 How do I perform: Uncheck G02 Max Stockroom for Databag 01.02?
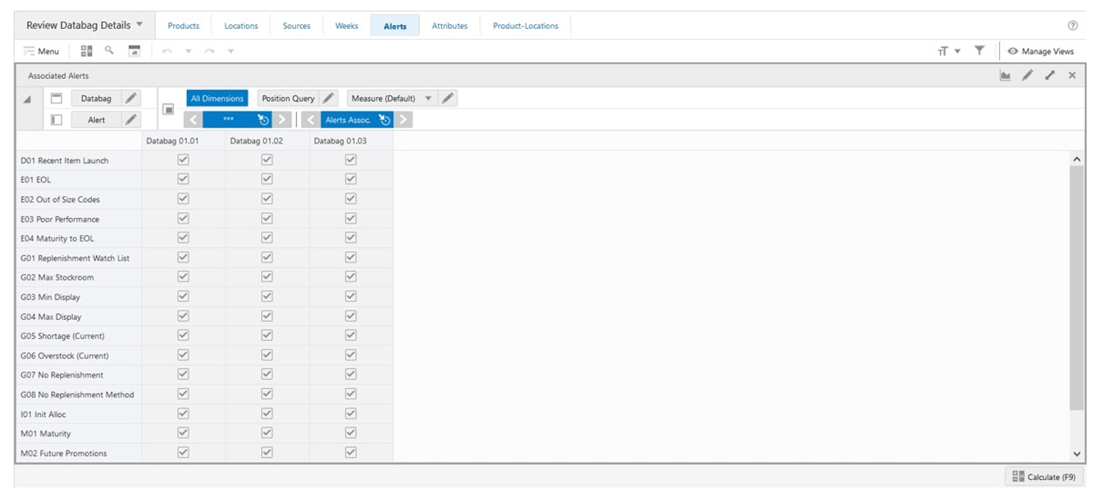(267, 276)
